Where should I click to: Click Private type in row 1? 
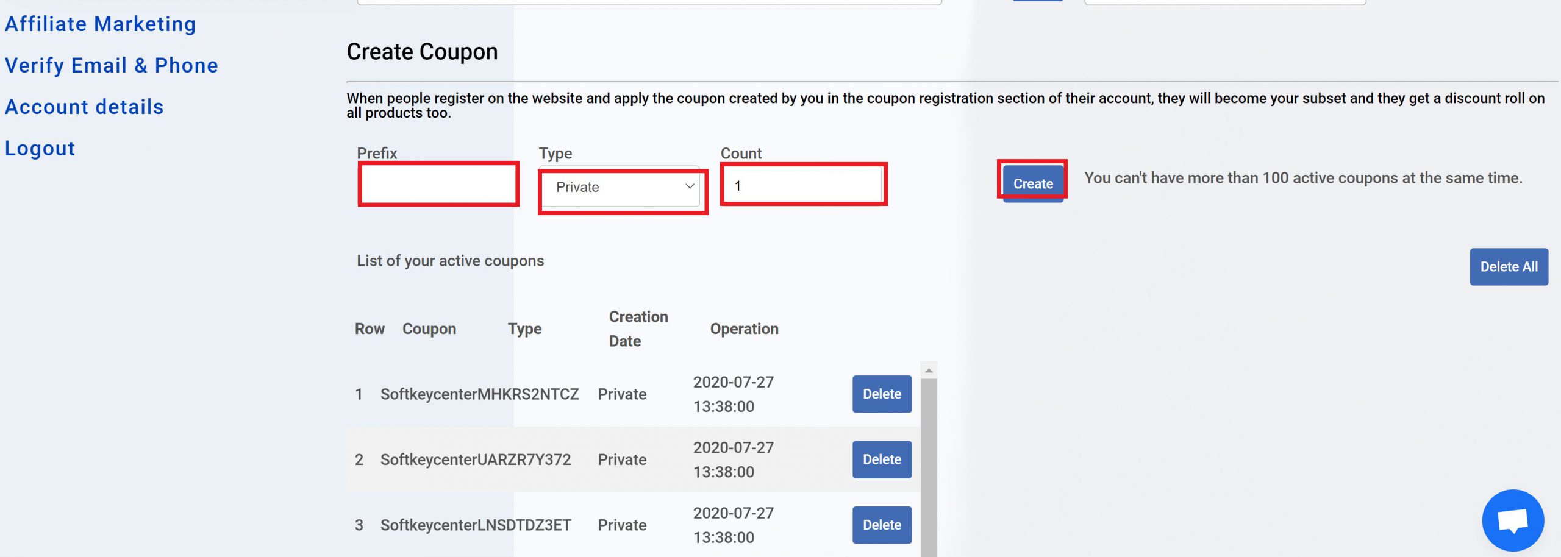(622, 394)
